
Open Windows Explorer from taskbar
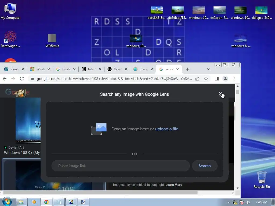tap(21, 202)
